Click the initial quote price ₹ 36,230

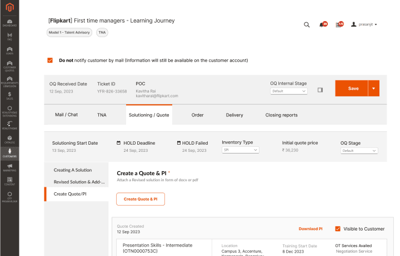point(290,150)
